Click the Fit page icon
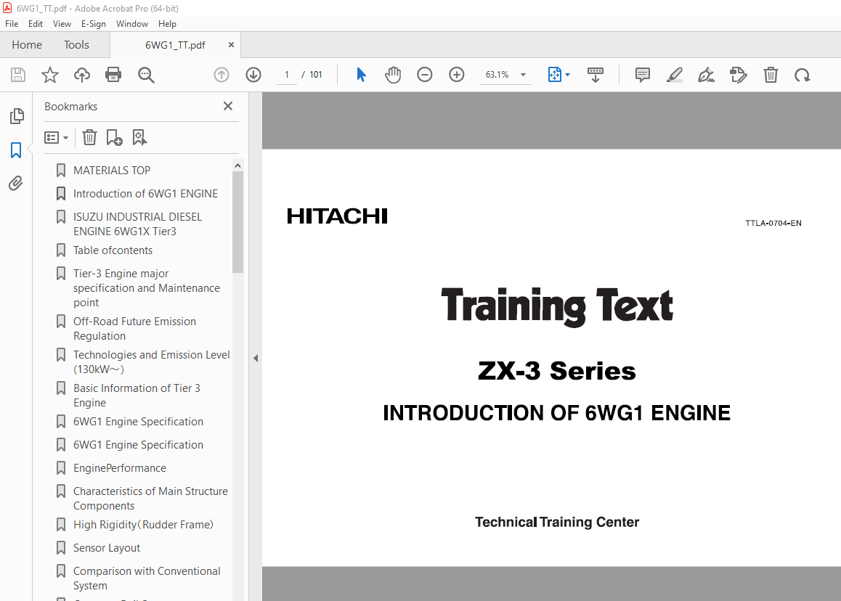 555,75
